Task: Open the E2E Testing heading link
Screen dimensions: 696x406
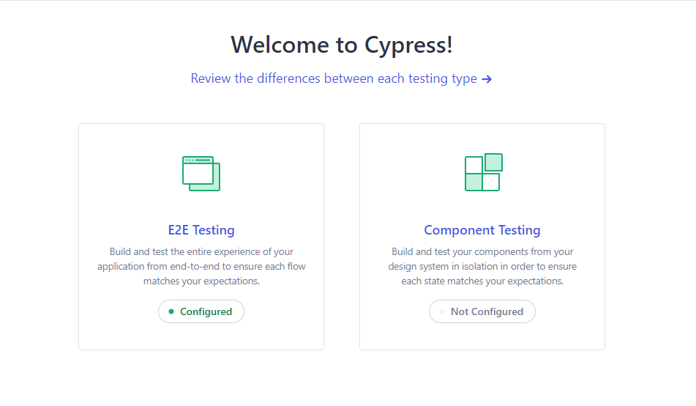Action: coord(201,230)
